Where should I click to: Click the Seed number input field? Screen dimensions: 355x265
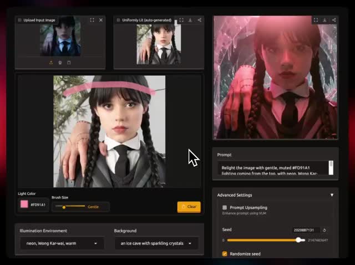coord(306,230)
